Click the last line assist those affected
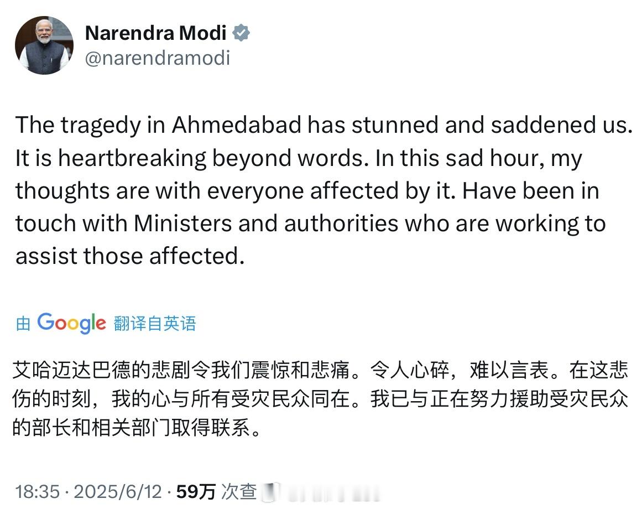 [x=130, y=256]
